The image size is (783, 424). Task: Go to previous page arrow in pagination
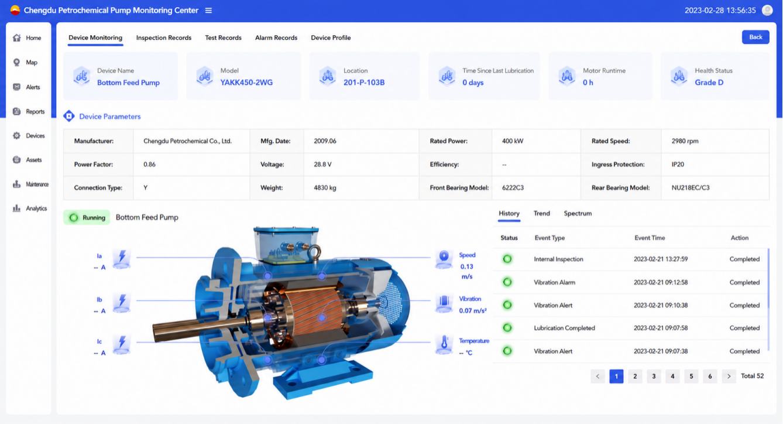pos(597,376)
